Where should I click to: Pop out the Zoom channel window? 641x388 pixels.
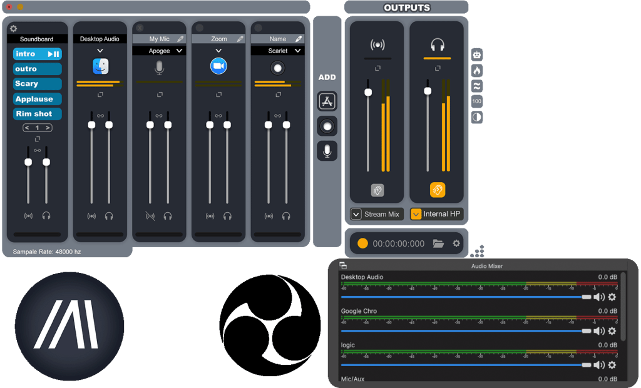tap(218, 94)
